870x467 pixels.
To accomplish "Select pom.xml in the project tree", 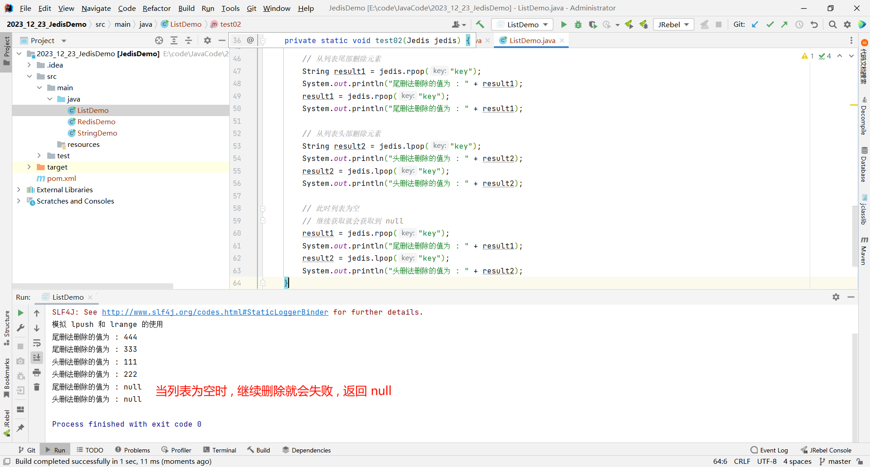I will pos(61,178).
